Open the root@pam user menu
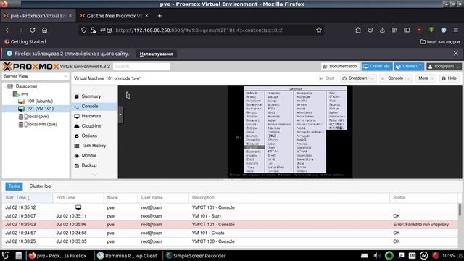This screenshot has height=261, width=464. pyautogui.click(x=444, y=66)
